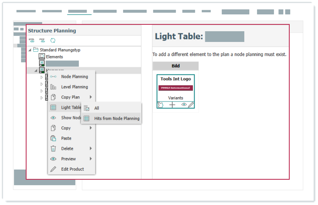
Task: Click the PDF preview icon in Structure Planning toolbar
Action: point(42,41)
